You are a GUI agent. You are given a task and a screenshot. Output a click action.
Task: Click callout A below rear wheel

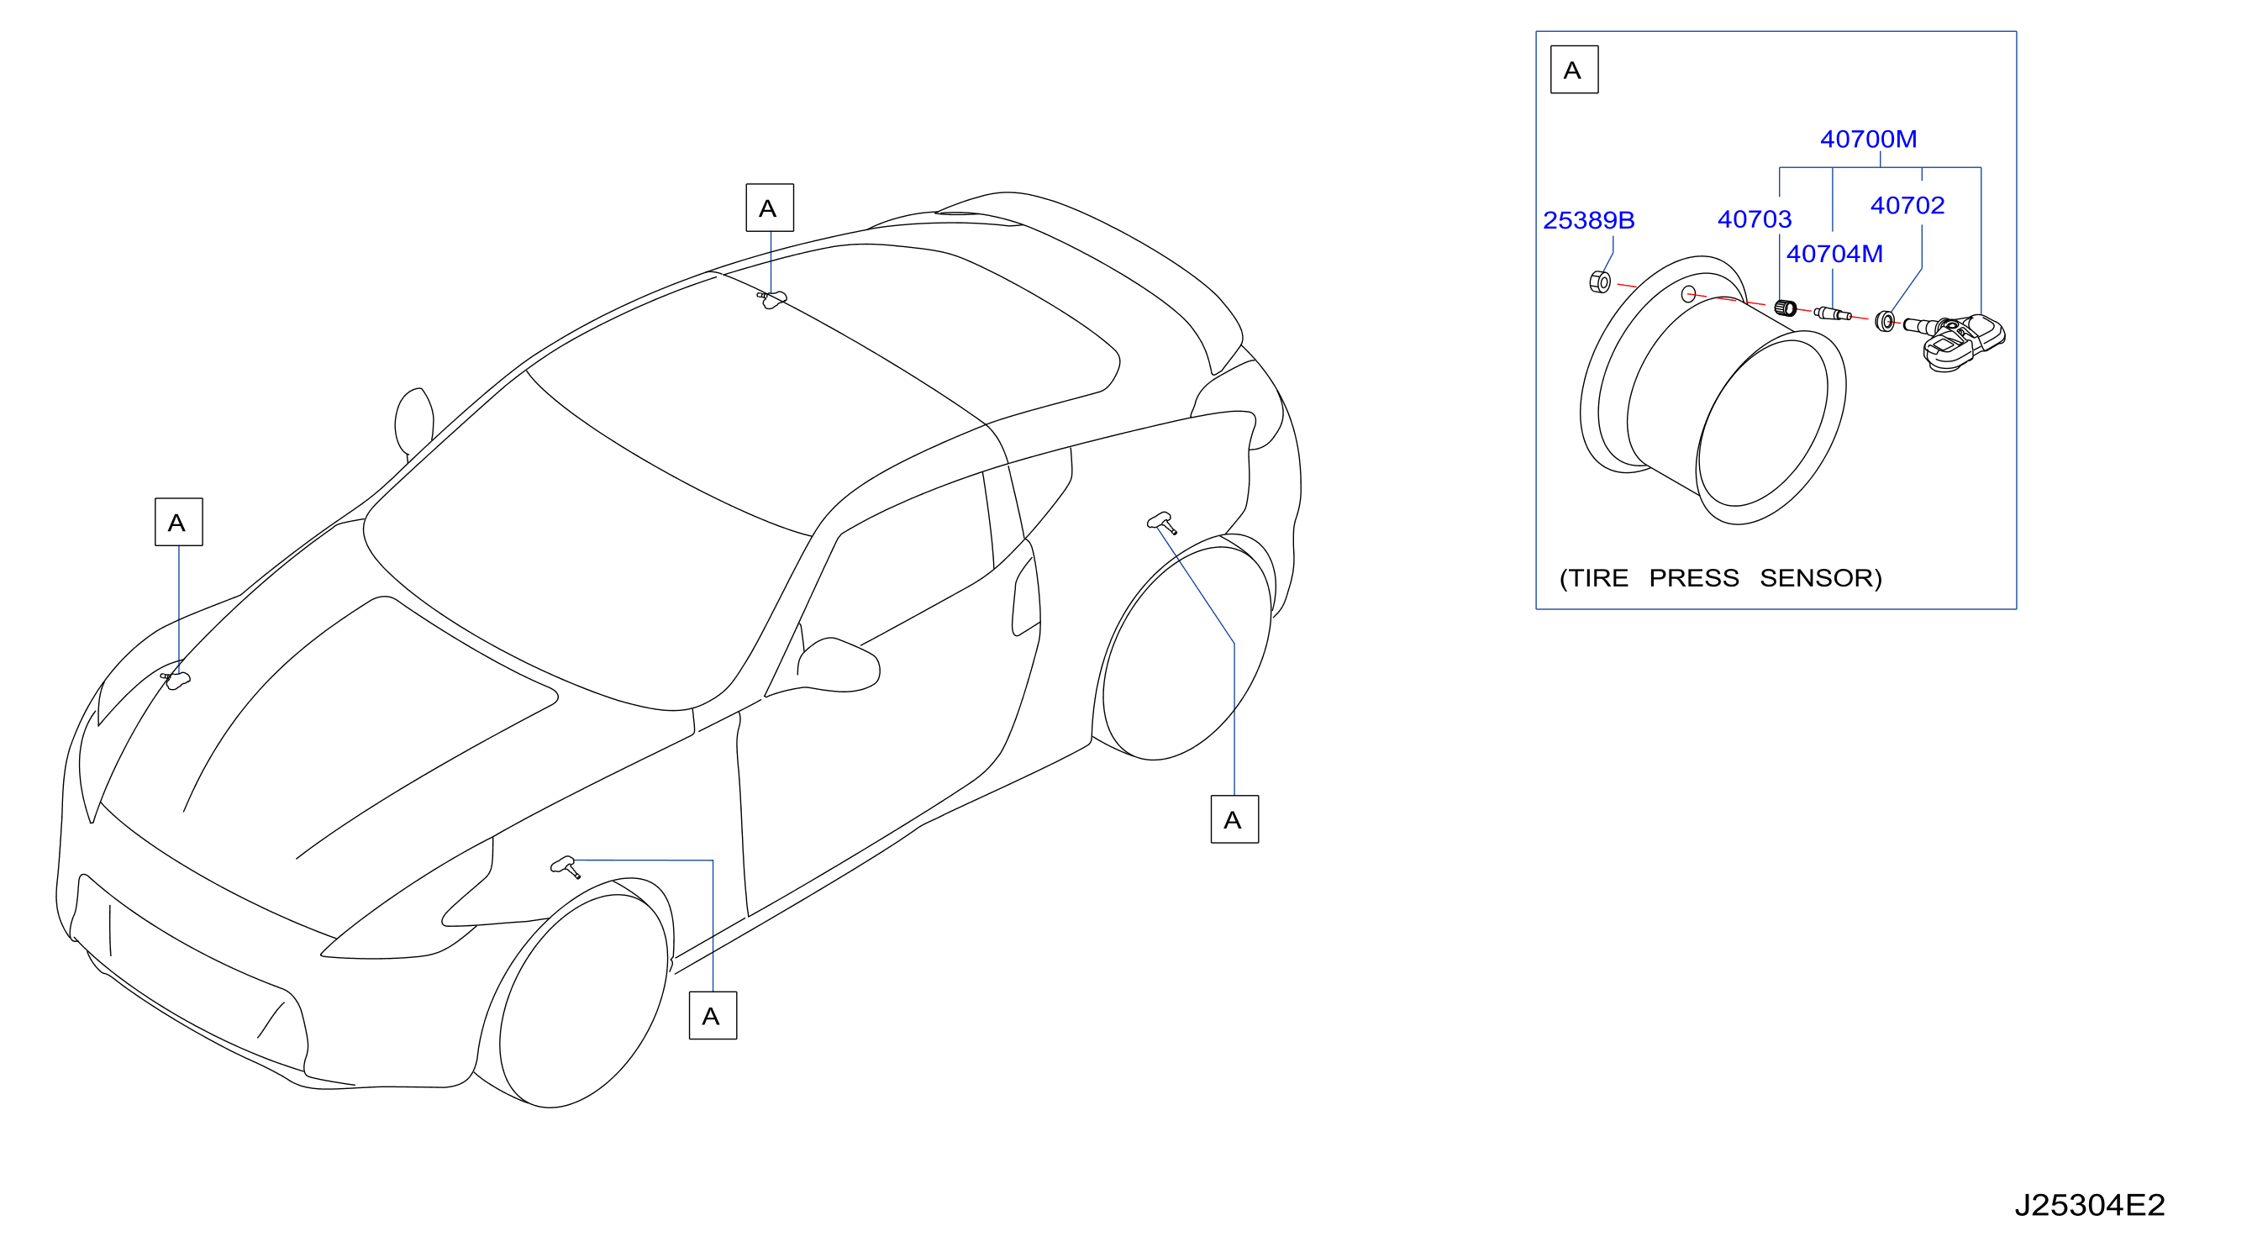click(x=1234, y=820)
